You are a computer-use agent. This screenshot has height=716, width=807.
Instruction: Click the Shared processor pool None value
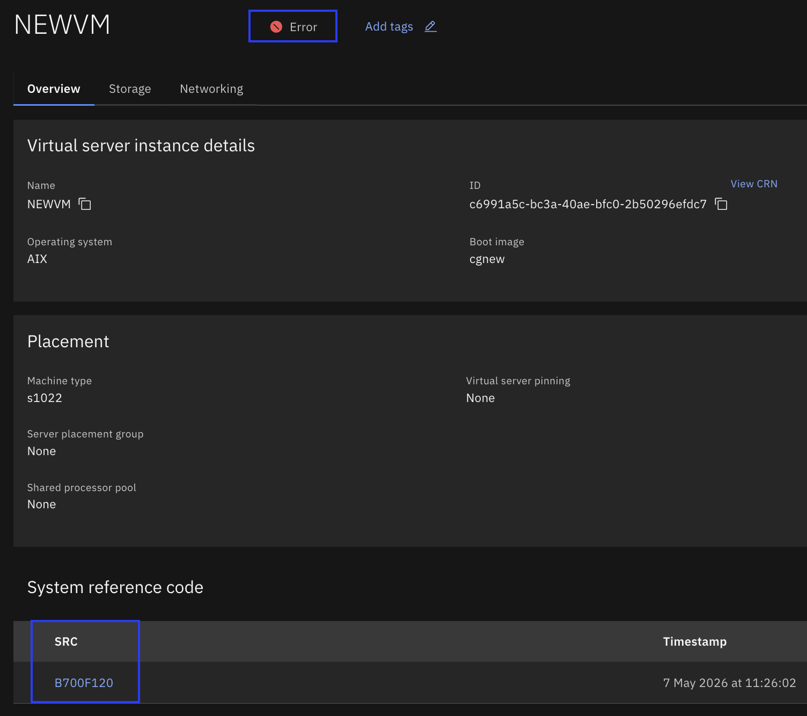[x=41, y=505]
